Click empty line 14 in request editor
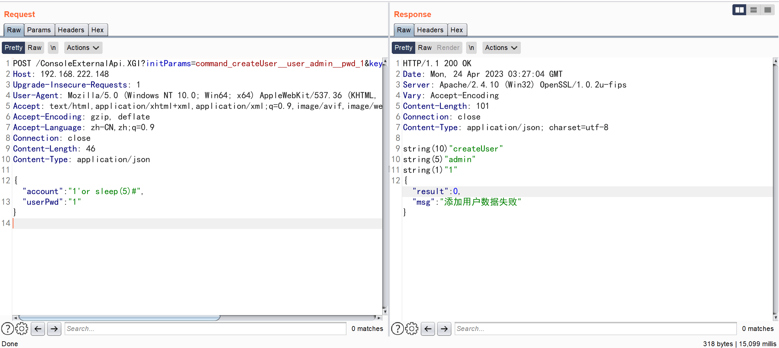This screenshot has height=348, width=779. [x=197, y=223]
